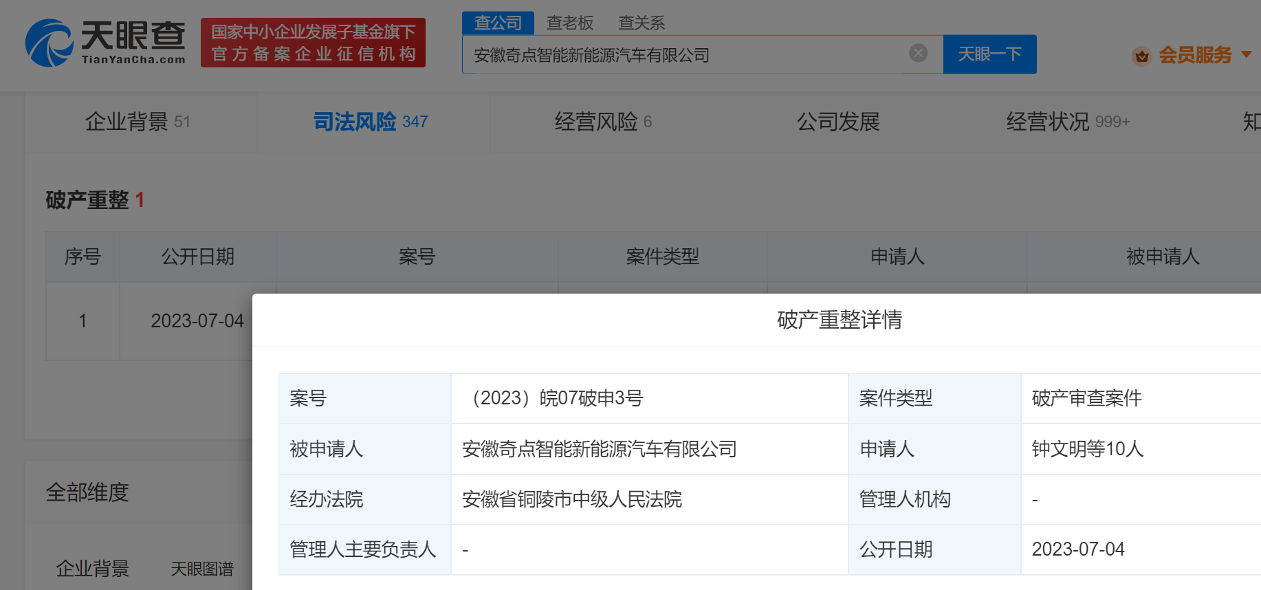This screenshot has width=1261, height=590.
Task: Select 天眼图谱 in bottom dimension list
Action: pyautogui.click(x=201, y=569)
